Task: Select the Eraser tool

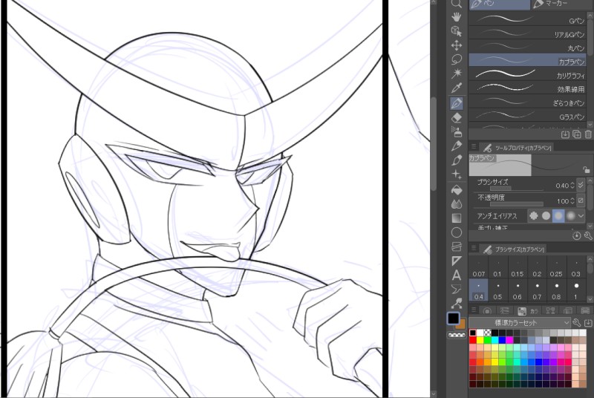Action: click(x=457, y=118)
